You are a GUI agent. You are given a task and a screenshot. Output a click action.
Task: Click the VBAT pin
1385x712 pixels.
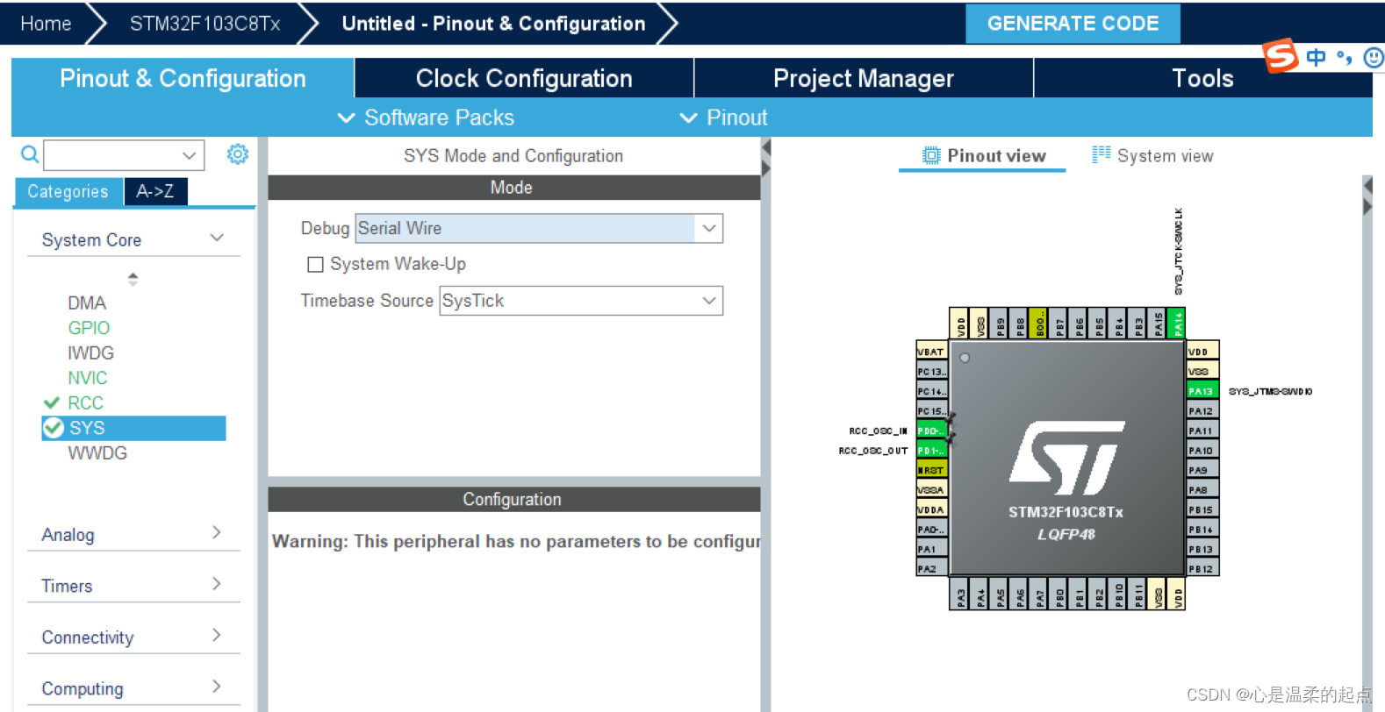(931, 352)
